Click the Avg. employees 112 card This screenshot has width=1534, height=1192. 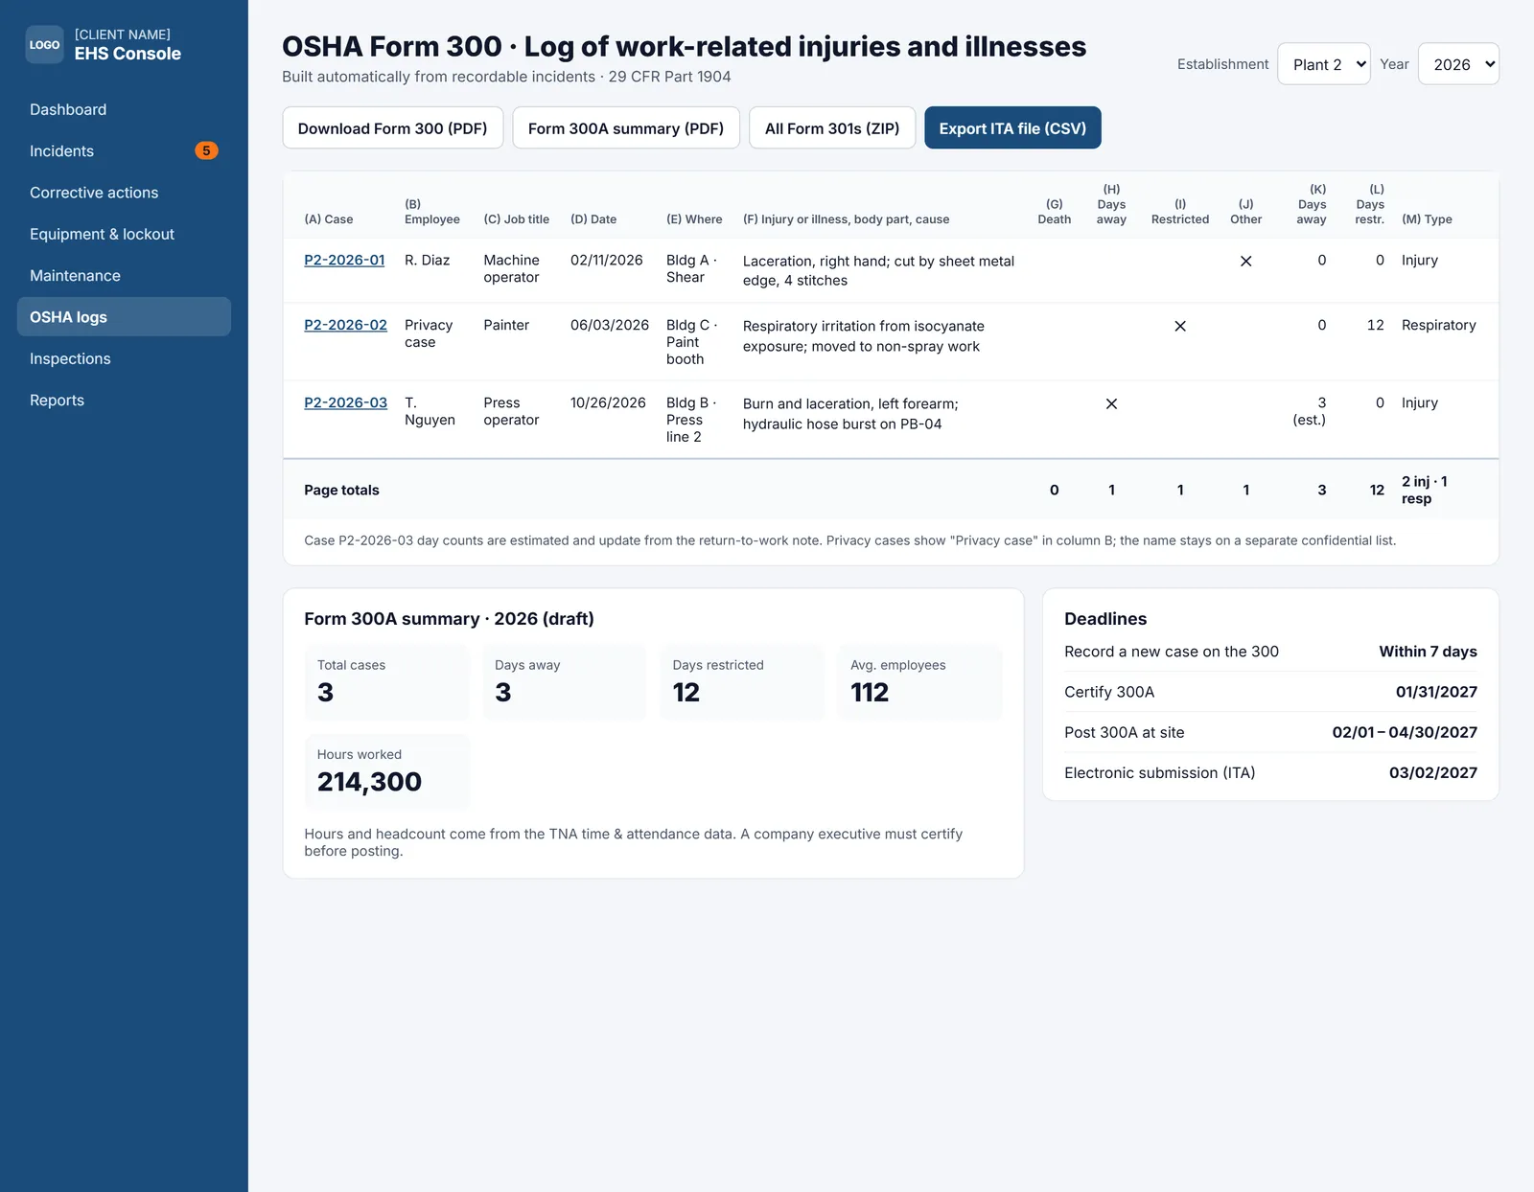click(920, 682)
